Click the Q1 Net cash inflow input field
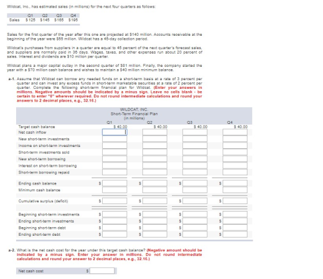Image resolution: width=323 pixels, height=279 pixels. [x=115, y=132]
